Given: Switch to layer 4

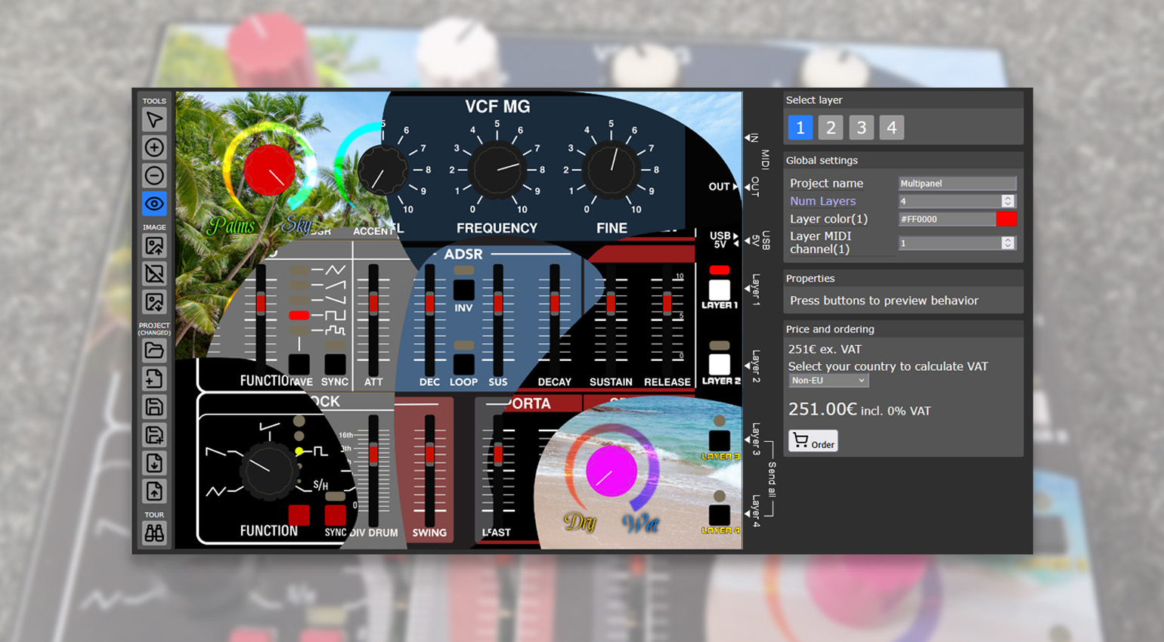Looking at the screenshot, I should 892,128.
